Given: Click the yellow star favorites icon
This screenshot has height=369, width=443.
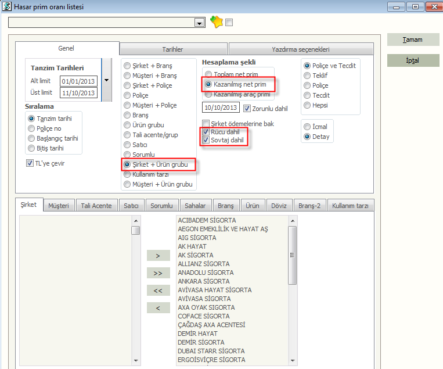Looking at the screenshot, I should (x=215, y=22).
